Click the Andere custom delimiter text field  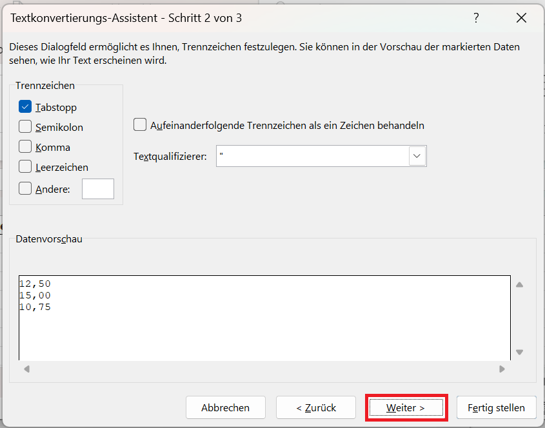(98, 189)
